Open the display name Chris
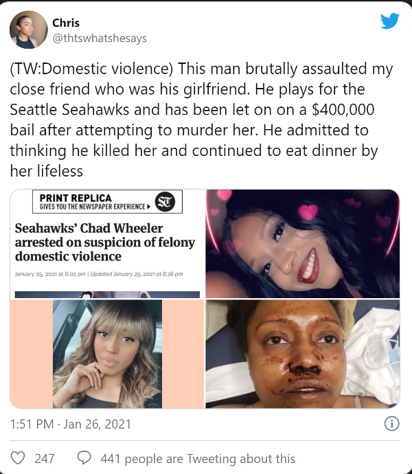 66,23
